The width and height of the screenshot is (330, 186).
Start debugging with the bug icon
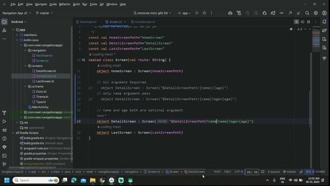(x=204, y=13)
